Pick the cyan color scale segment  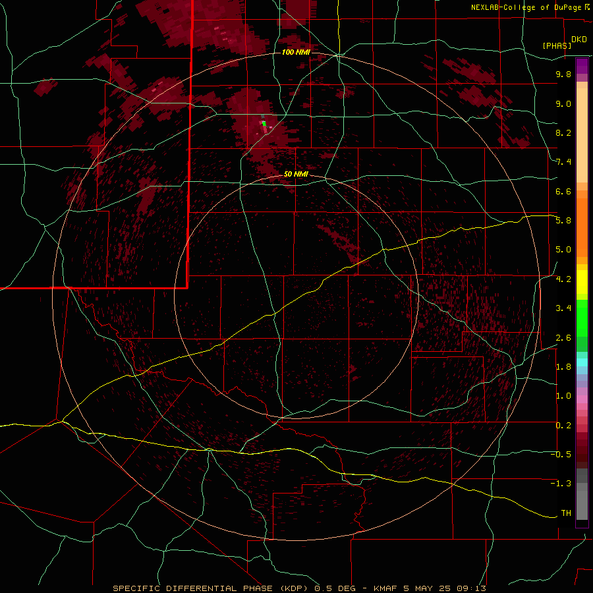coord(582,362)
